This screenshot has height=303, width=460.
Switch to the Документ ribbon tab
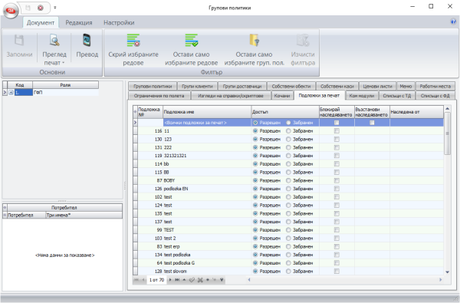(41, 22)
